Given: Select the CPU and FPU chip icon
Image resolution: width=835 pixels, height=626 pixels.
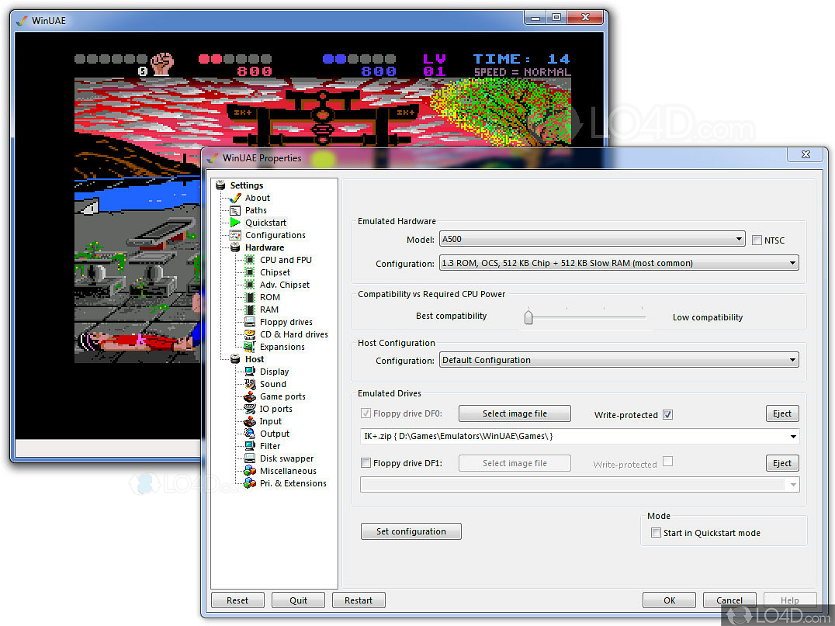Looking at the screenshot, I should 250,260.
